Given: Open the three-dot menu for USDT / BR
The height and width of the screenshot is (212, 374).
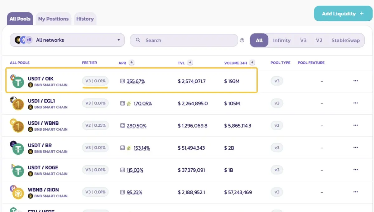Looking at the screenshot, I should (x=356, y=147).
